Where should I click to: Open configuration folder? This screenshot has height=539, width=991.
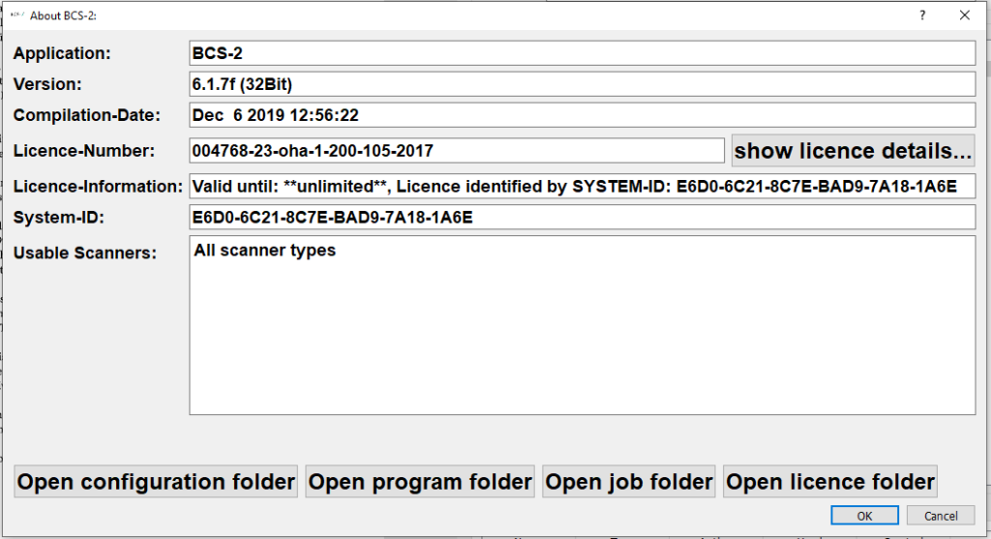coord(156,482)
